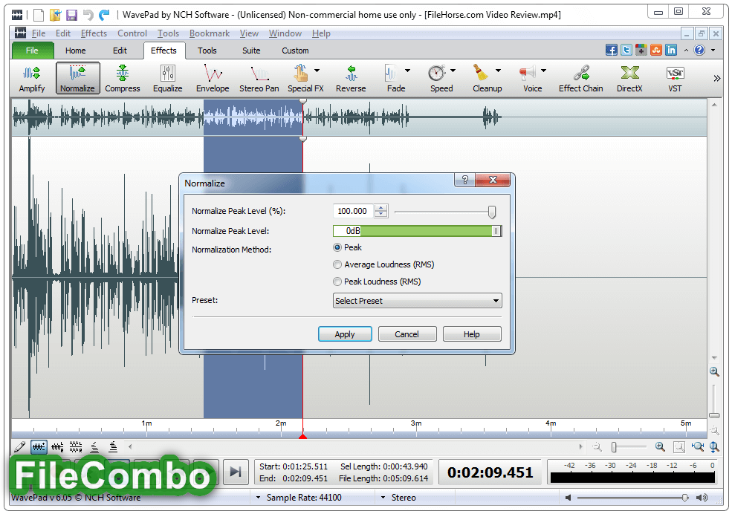Screen dimensions: 732x514
Task: Click the Effect Chain icon
Action: tap(580, 78)
